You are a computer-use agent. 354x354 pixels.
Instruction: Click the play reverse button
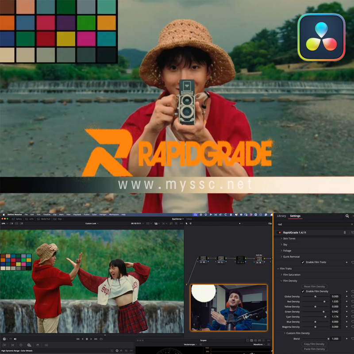pos(82,339)
